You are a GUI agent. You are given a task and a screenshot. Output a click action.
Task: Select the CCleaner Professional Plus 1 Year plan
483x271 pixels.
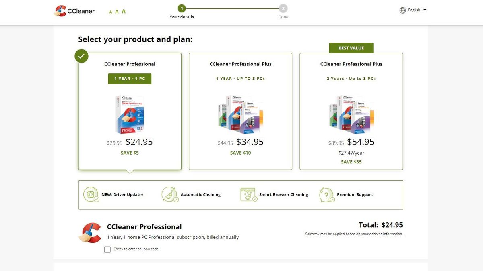coord(240,111)
